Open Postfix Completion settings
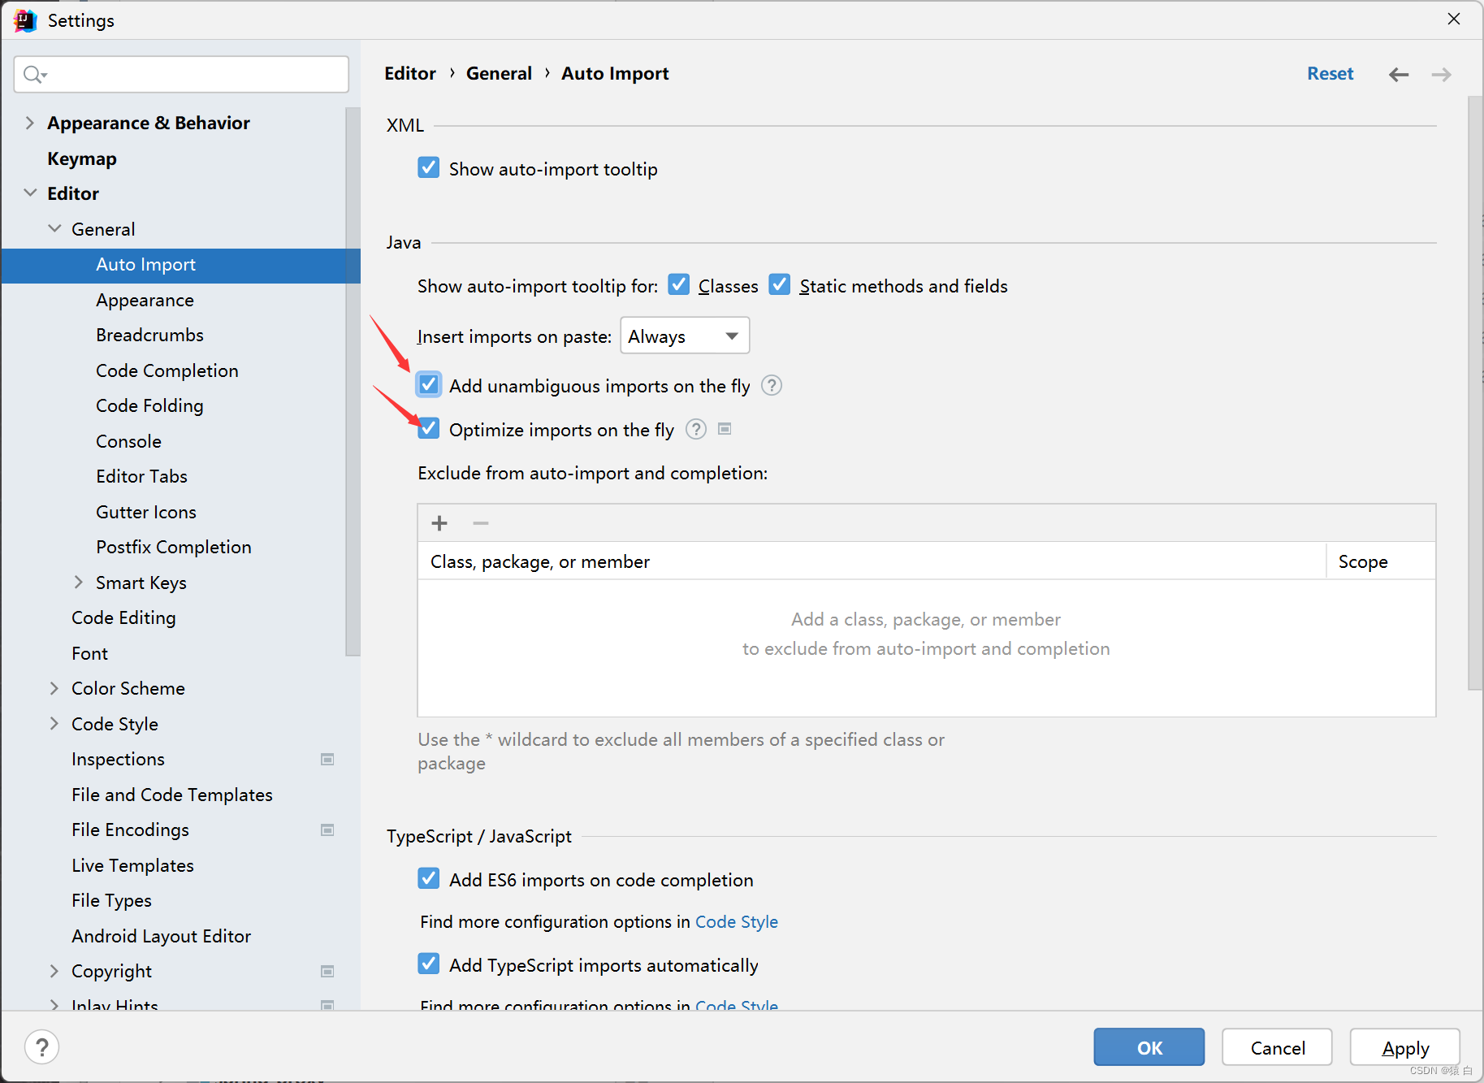 [174, 547]
